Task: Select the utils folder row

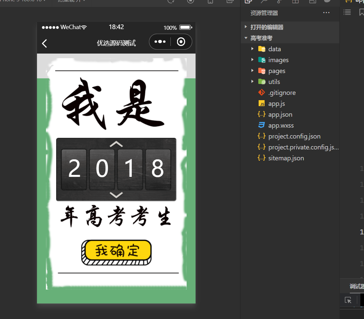Action: 290,82
